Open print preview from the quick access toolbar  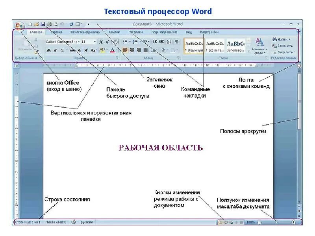56,24
